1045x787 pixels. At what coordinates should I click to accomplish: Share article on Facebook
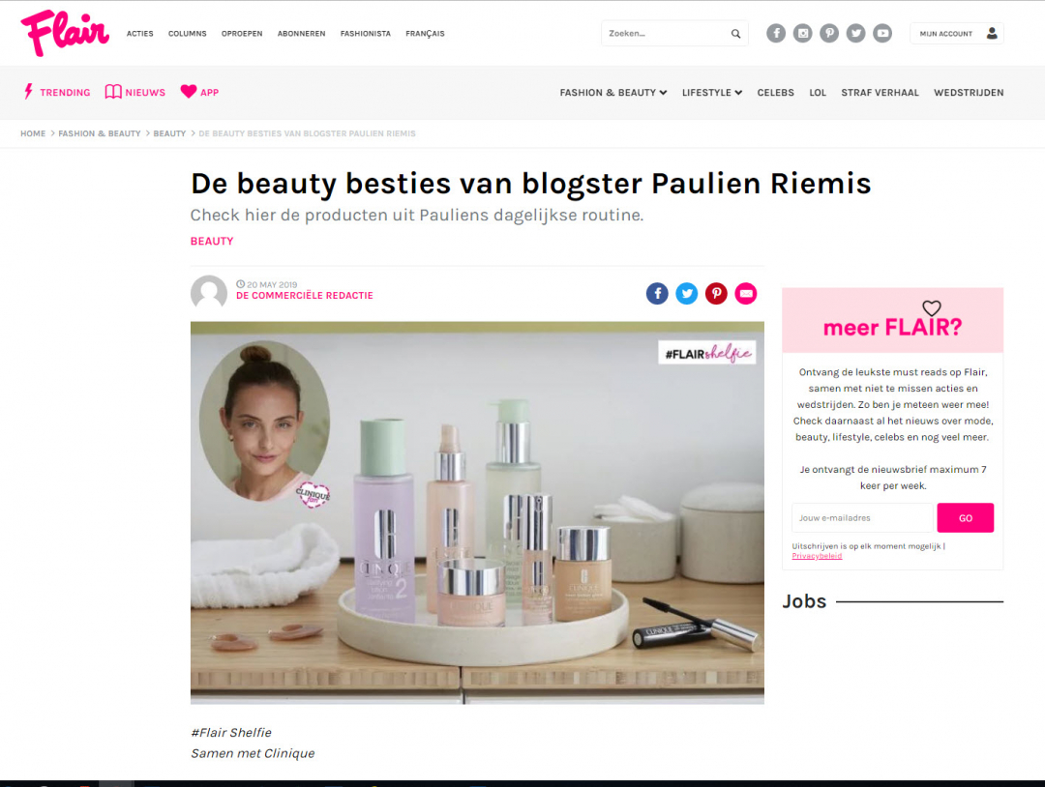click(657, 293)
